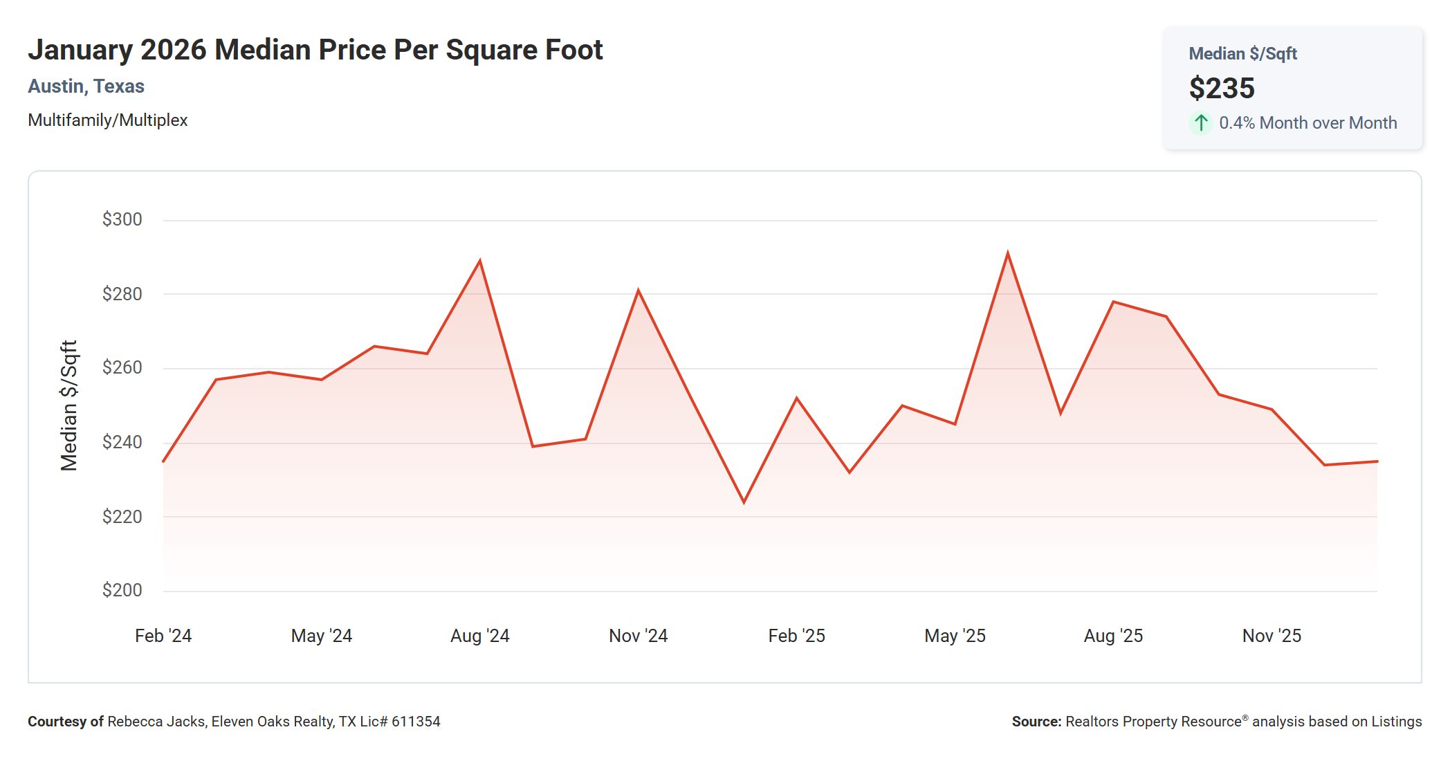
Task: Click the final Jan '26 data point
Action: pyautogui.click(x=1377, y=461)
